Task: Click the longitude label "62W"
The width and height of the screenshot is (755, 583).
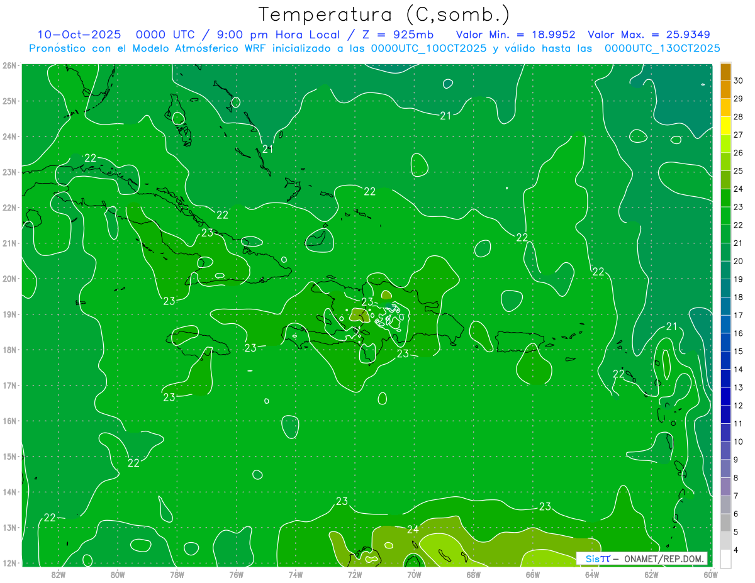Action: point(651,574)
